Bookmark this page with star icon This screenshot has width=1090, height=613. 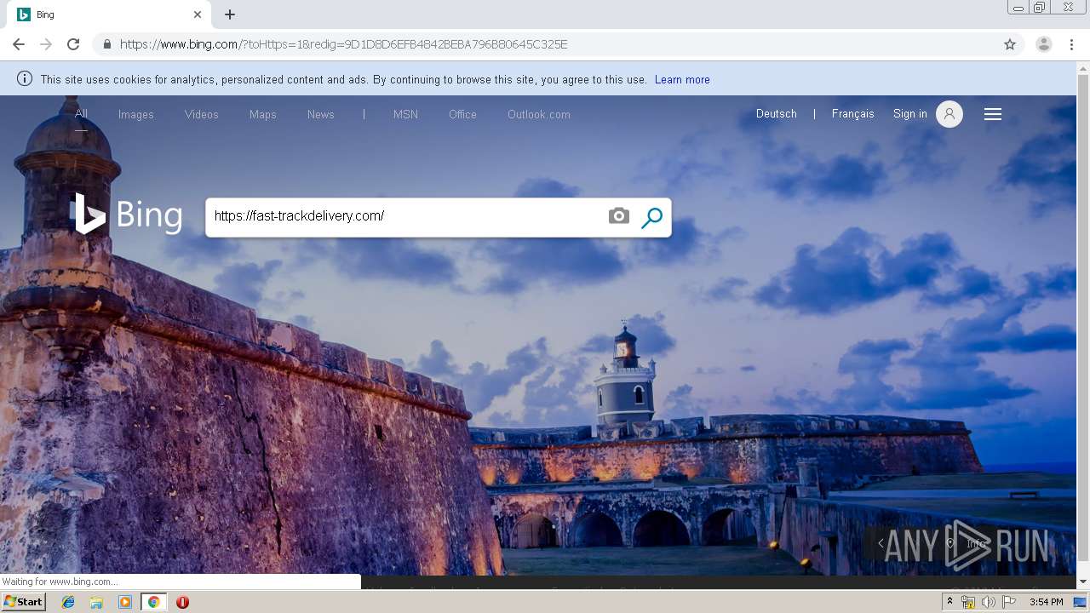(x=1010, y=44)
